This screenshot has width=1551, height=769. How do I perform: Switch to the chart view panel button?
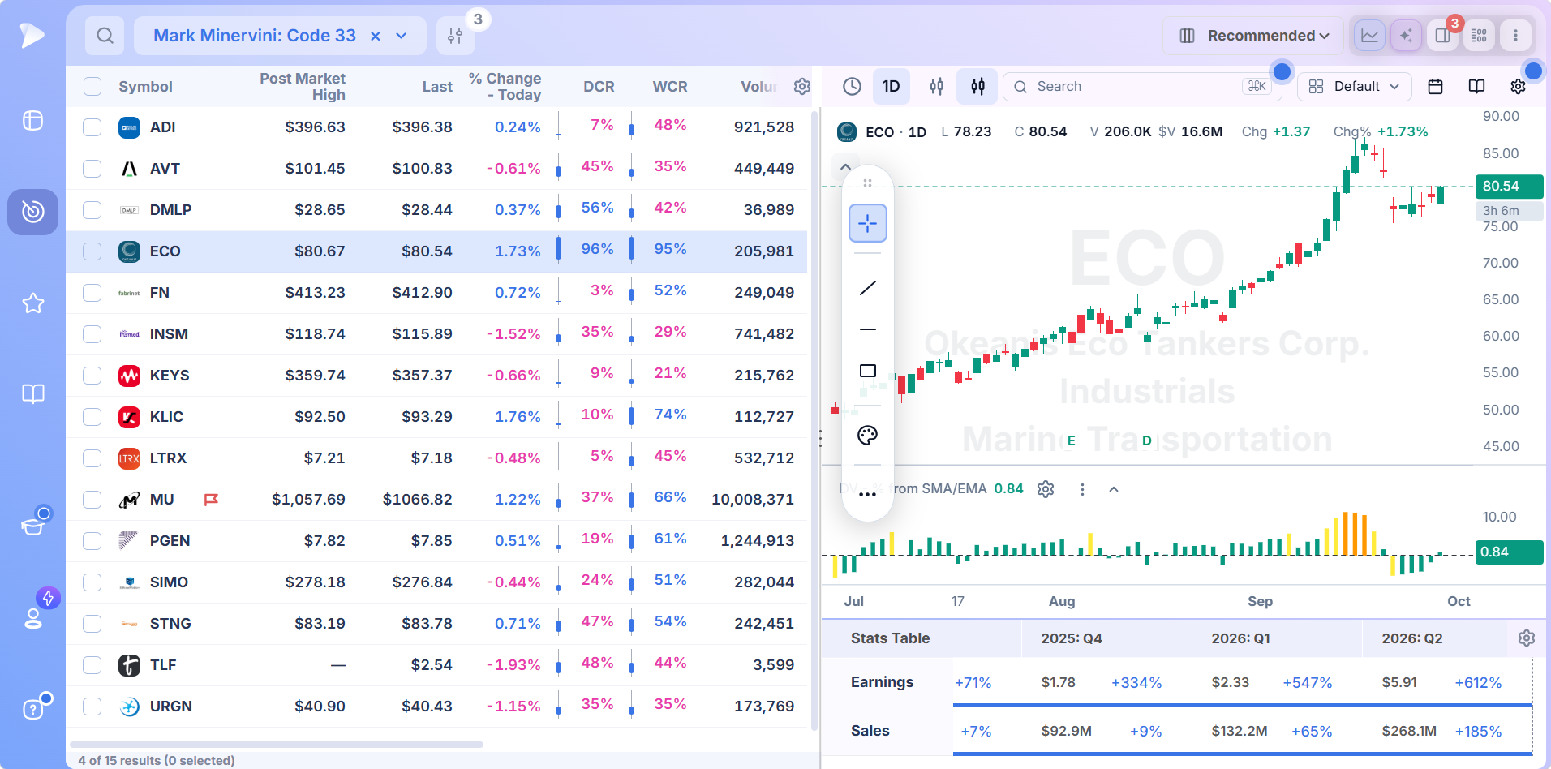1369,36
